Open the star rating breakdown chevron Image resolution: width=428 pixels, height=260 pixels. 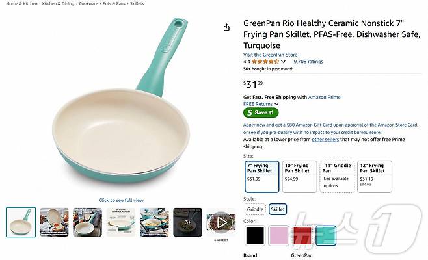283,62
